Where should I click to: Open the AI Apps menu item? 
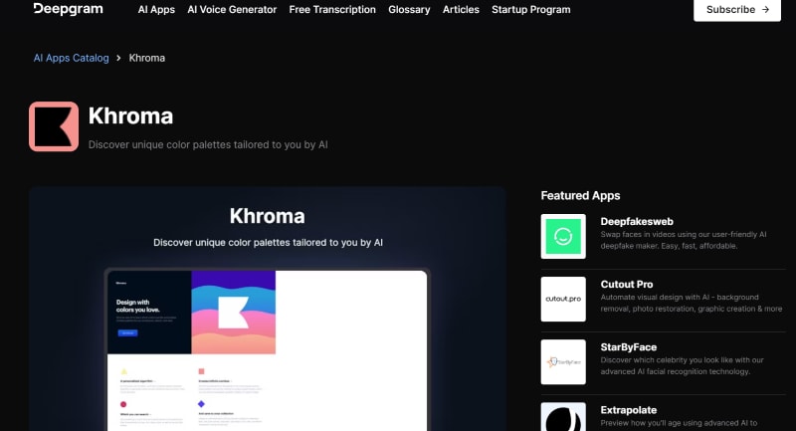[156, 10]
